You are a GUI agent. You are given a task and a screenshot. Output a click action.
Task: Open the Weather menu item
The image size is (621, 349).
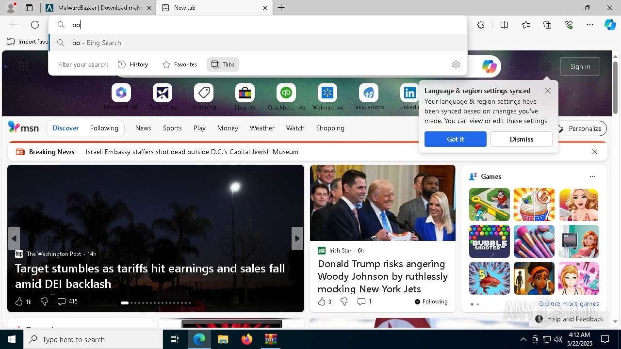point(262,128)
